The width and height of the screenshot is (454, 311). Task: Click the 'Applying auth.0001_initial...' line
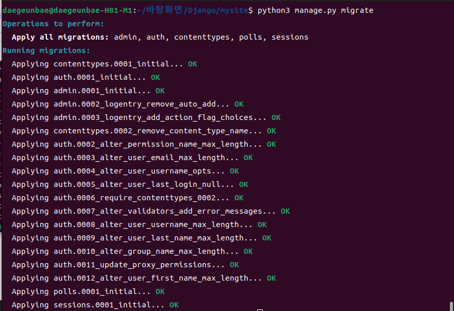click(86, 77)
